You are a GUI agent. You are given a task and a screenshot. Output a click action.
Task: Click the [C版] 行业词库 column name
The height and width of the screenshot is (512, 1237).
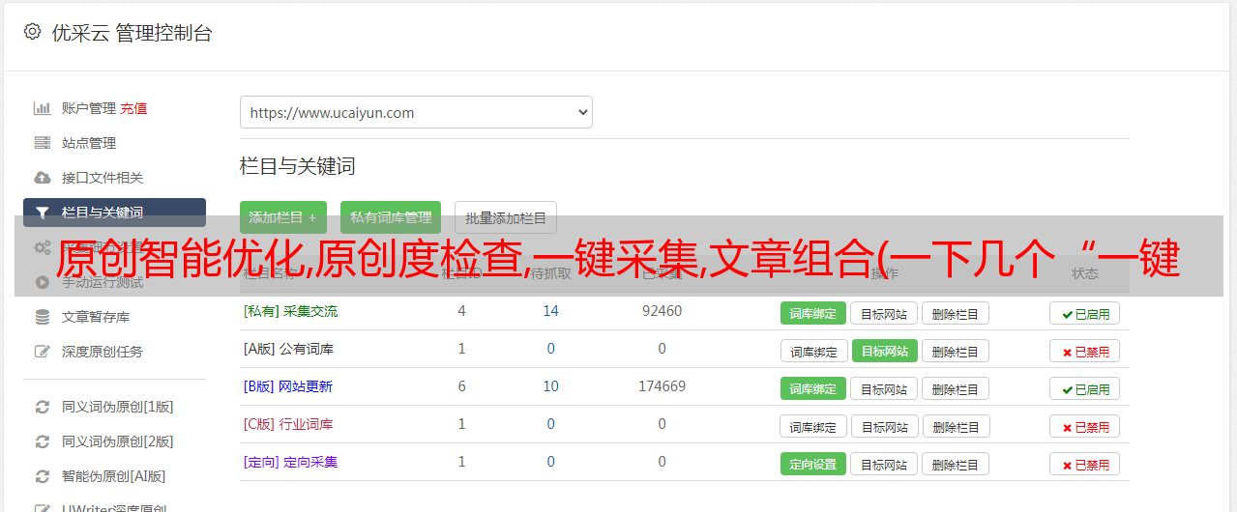[288, 424]
